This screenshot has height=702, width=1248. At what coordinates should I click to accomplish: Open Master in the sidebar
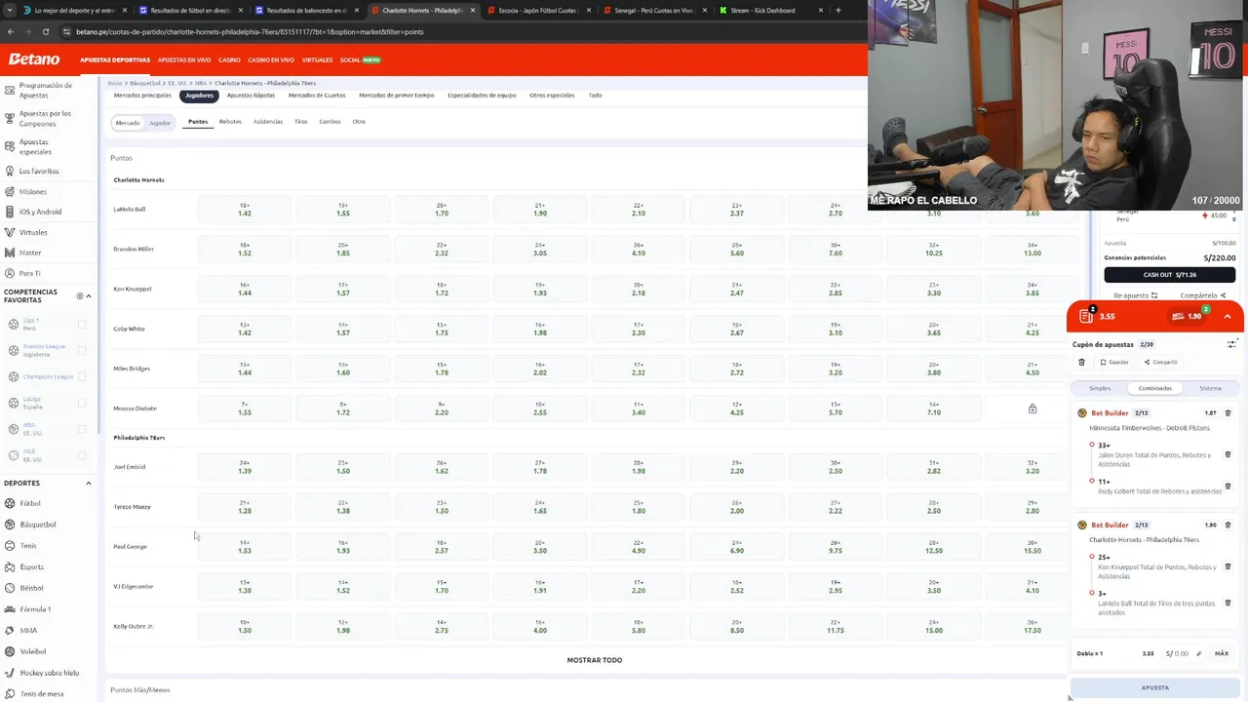(x=30, y=253)
